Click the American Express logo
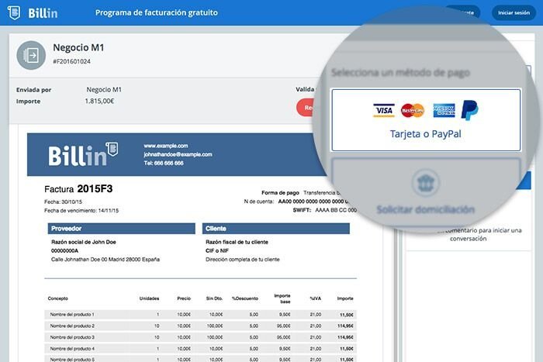543x362 pixels. 444,110
